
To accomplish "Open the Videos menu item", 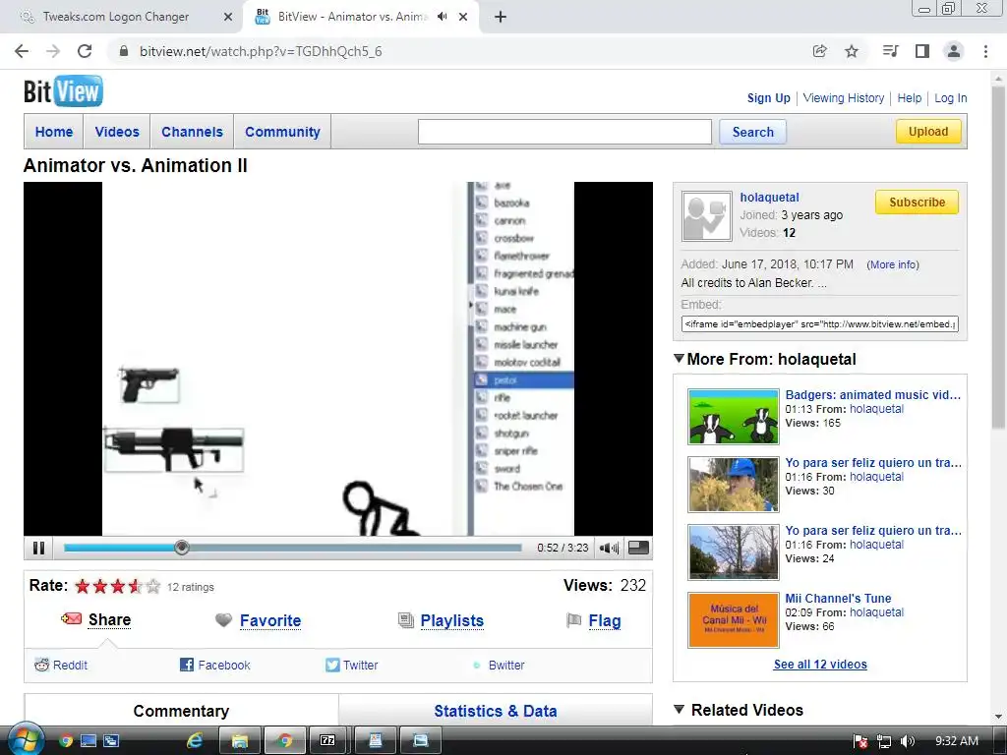I will [117, 132].
